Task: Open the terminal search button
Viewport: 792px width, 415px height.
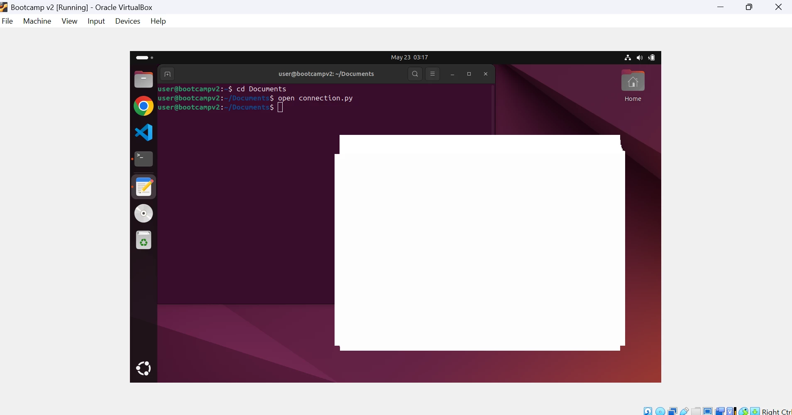Action: click(x=415, y=74)
